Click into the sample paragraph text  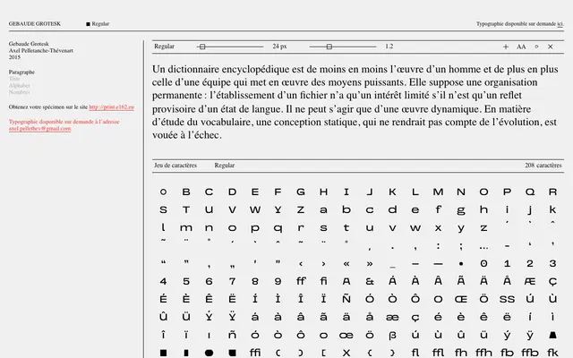355,102
